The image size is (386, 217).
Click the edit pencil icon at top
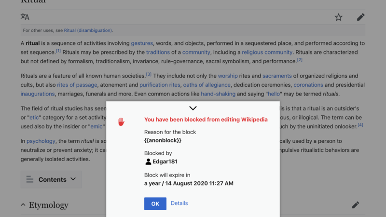360,17
